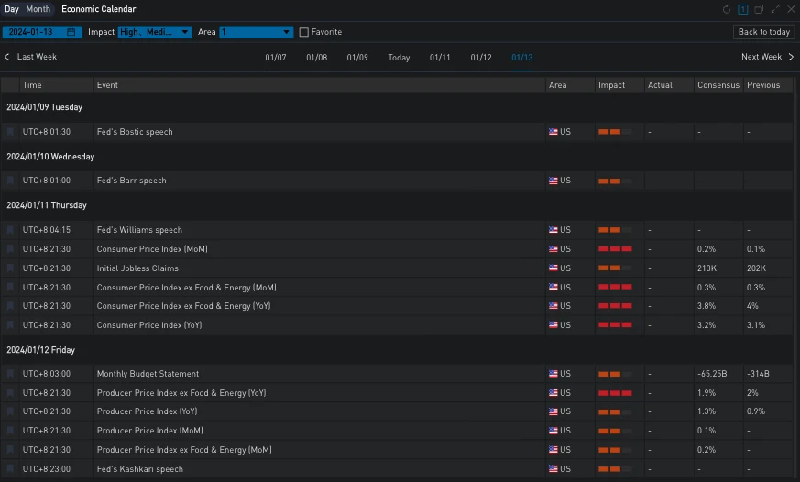Click the blue numbered '1' panel icon
The height and width of the screenshot is (482, 800).
(x=743, y=9)
